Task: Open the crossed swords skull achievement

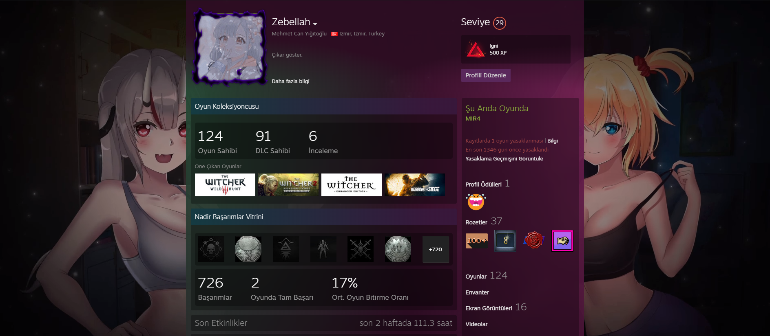Action: click(x=361, y=249)
